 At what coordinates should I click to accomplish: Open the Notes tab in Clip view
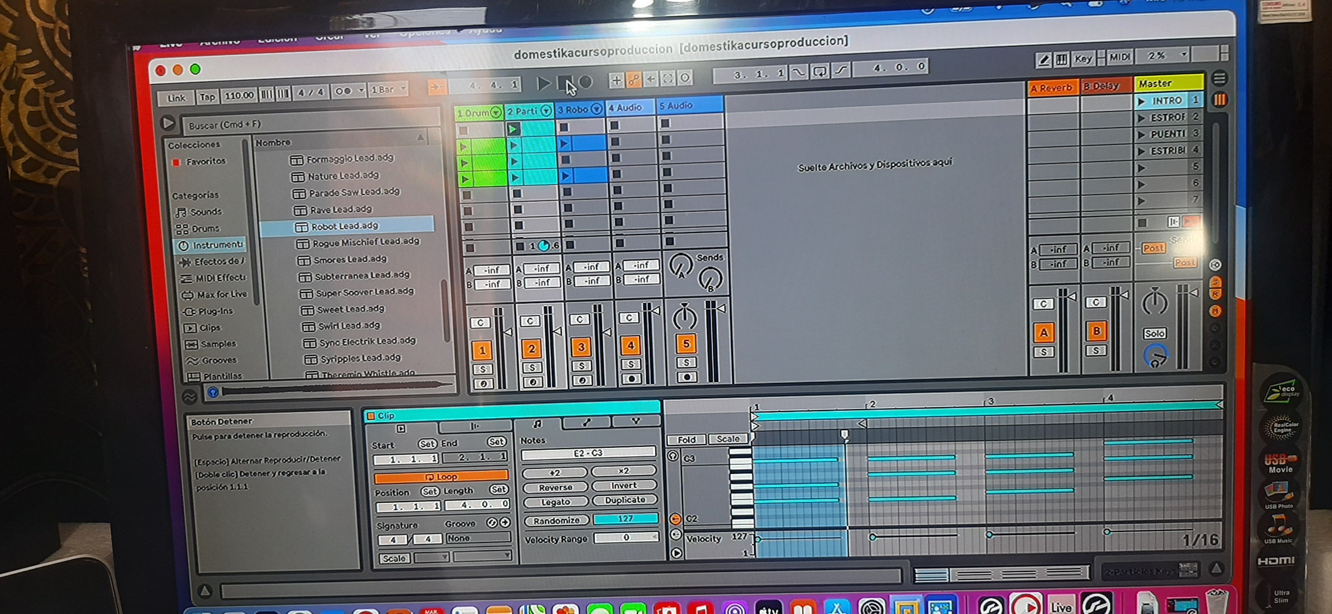[537, 424]
